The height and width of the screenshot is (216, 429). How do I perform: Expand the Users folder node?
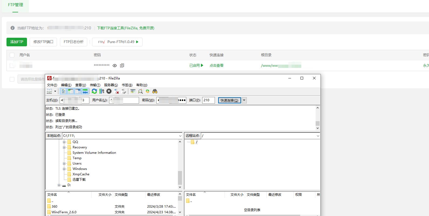pyautogui.click(x=64, y=163)
